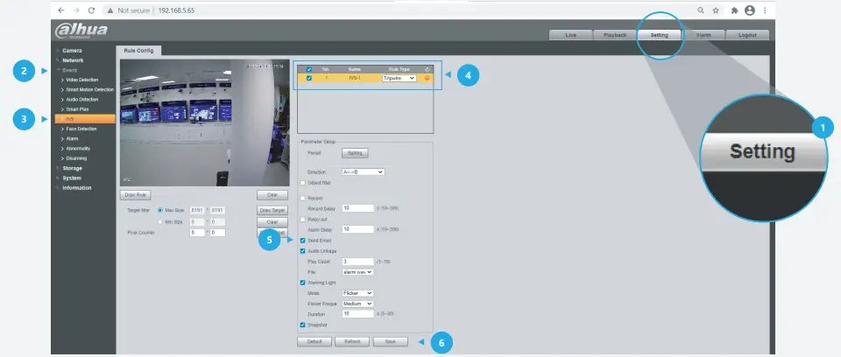The width and height of the screenshot is (841, 357).
Task: Expand the Camera menu section
Action: click(x=72, y=51)
